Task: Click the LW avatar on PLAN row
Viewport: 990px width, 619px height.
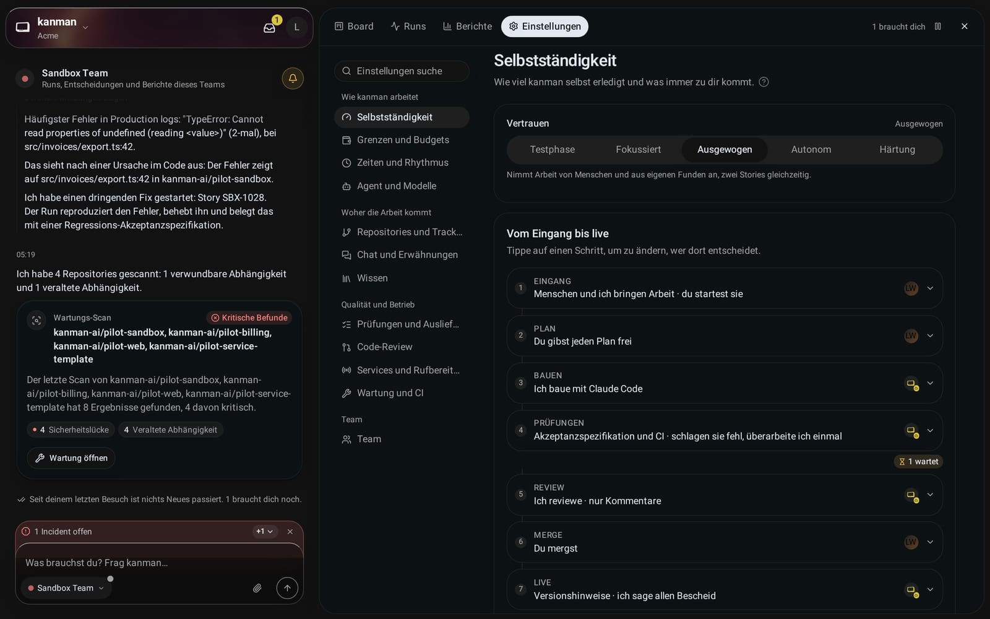Action: [911, 336]
